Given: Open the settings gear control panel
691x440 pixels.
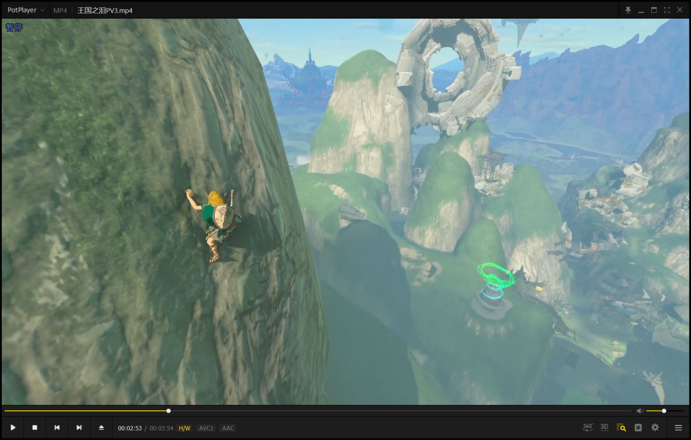Looking at the screenshot, I should [x=655, y=428].
